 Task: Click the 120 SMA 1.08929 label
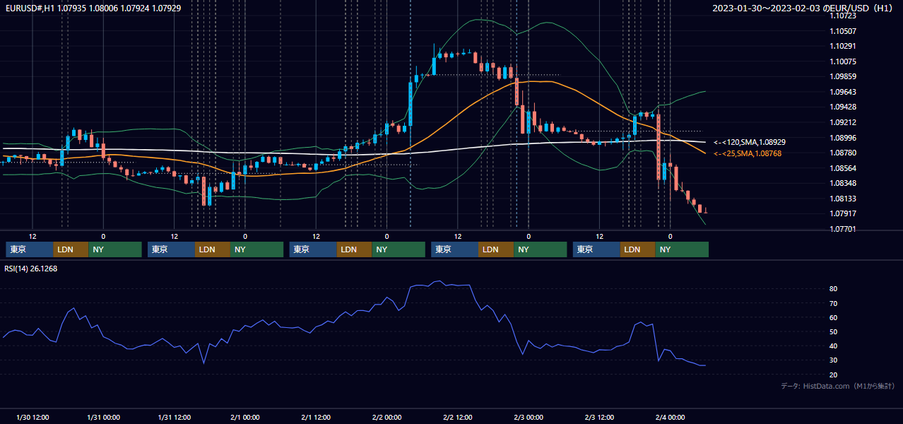(750, 143)
